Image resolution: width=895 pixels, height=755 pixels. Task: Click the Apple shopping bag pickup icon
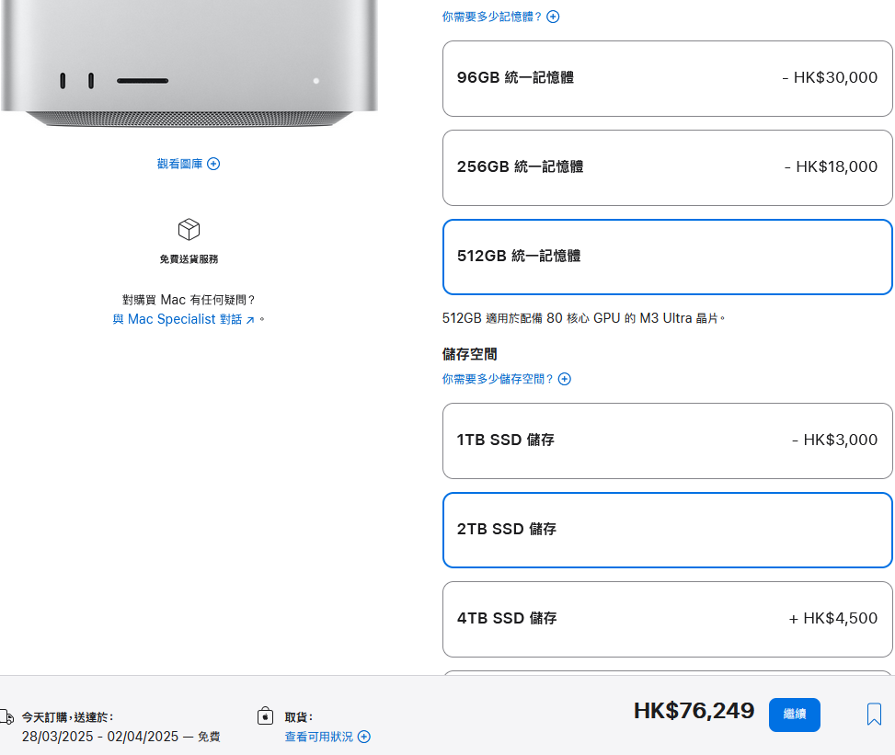coord(266,715)
